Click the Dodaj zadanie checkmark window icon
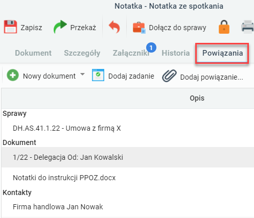Viewport: 254px width, 218px height. (x=98, y=75)
